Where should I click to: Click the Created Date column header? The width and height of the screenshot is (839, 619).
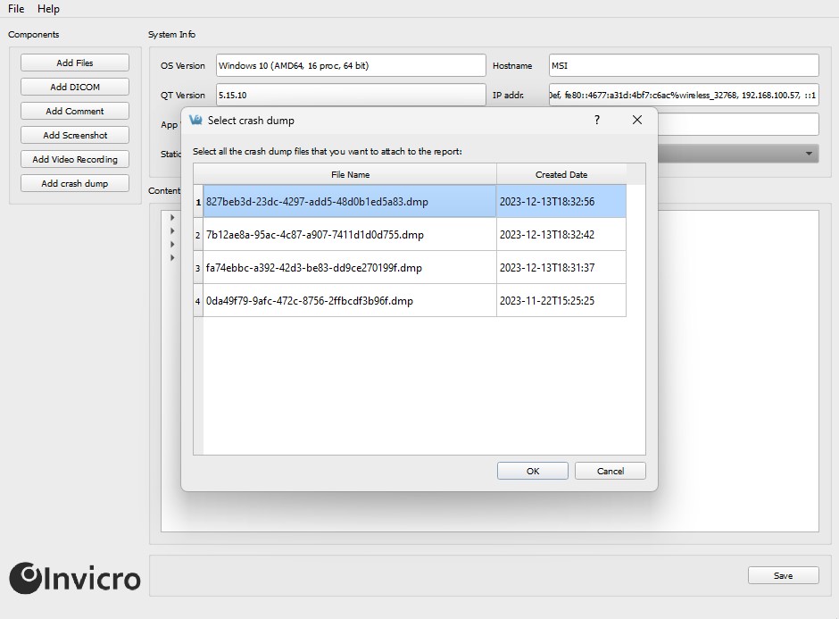[x=561, y=174]
